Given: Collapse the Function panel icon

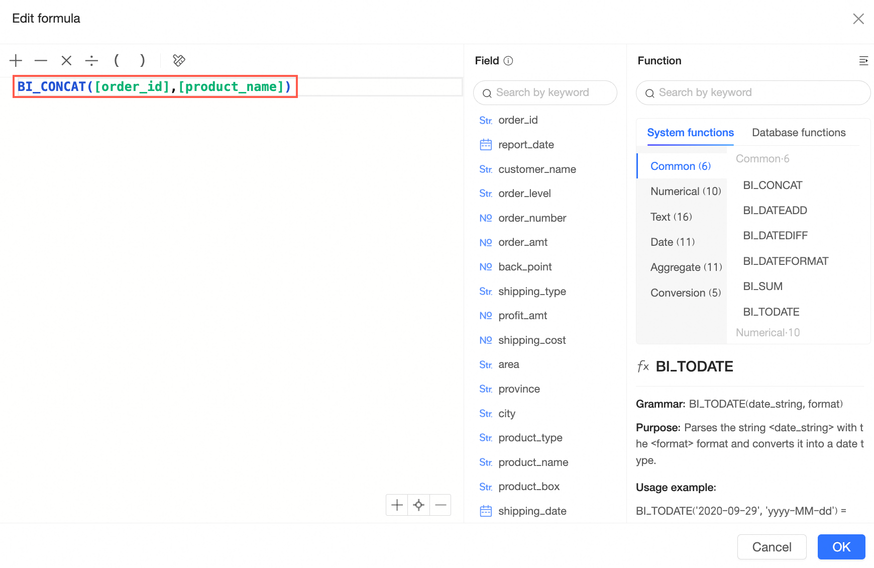Looking at the screenshot, I should point(863,61).
